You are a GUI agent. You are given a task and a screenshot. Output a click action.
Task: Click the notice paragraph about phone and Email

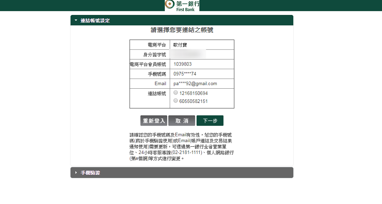click(x=182, y=147)
